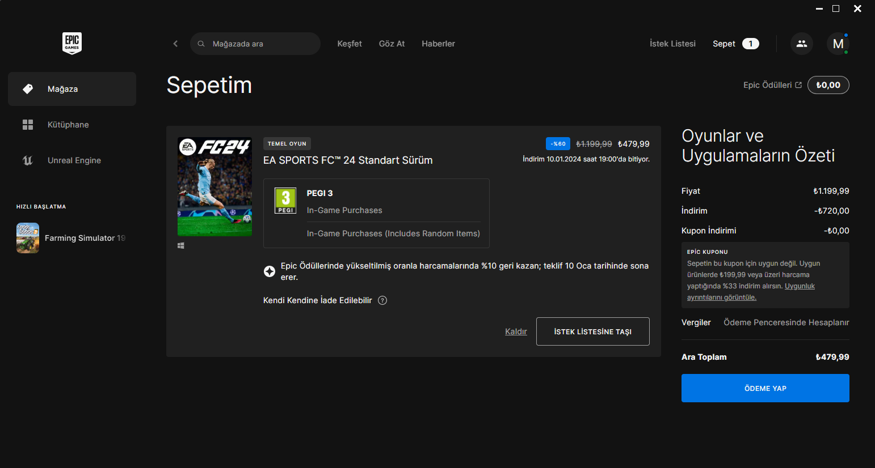The height and width of the screenshot is (468, 875).
Task: Click the -%60 discount badge
Action: tap(558, 144)
